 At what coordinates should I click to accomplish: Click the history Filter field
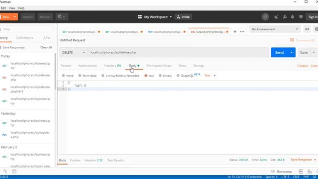pos(27,29)
